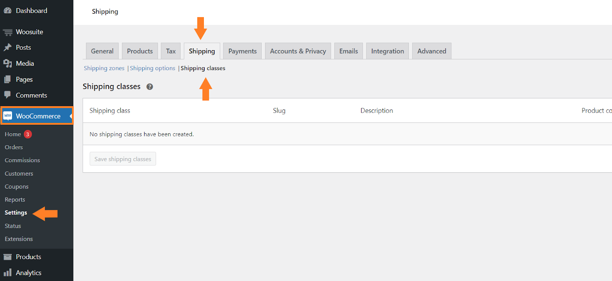Click the help icon beside Shipping classes

tap(150, 87)
